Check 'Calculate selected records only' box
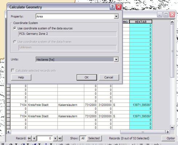 [13, 70]
